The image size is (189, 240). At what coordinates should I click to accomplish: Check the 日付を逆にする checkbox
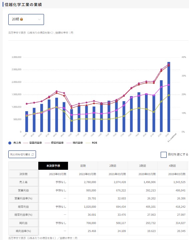164,154
